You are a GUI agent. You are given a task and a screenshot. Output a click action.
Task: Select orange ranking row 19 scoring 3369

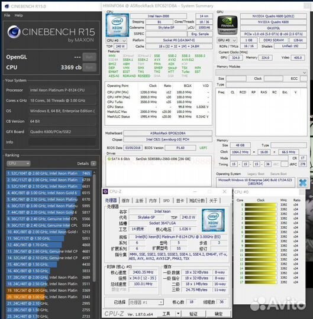coord(49,290)
